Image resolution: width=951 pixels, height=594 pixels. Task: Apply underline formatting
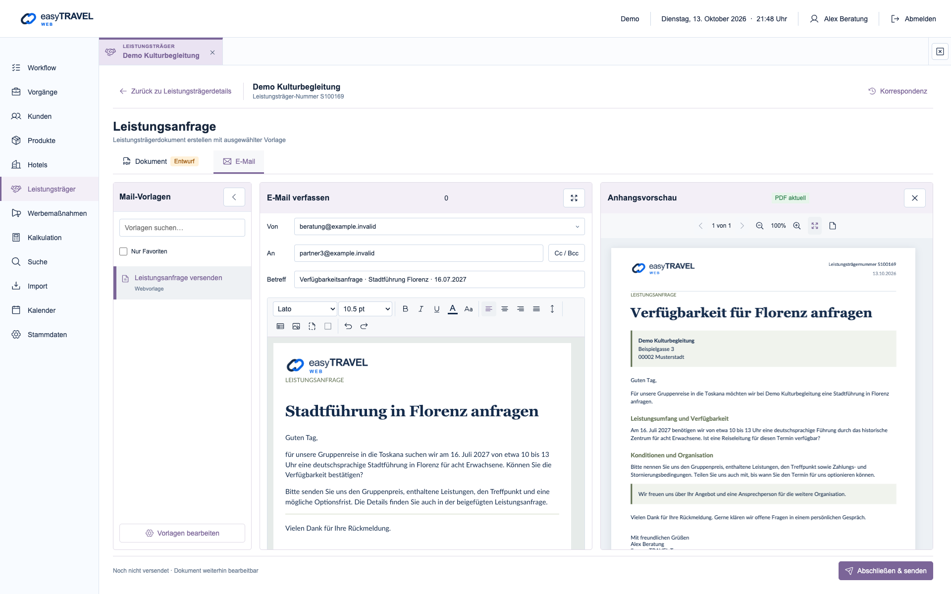click(x=437, y=309)
